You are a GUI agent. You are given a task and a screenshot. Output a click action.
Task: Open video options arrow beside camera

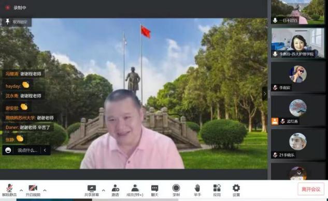[x=45, y=190]
